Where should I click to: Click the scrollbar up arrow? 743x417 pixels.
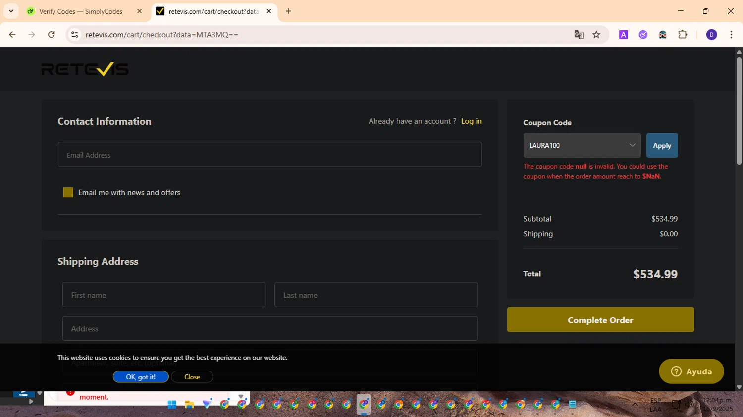pos(739,51)
